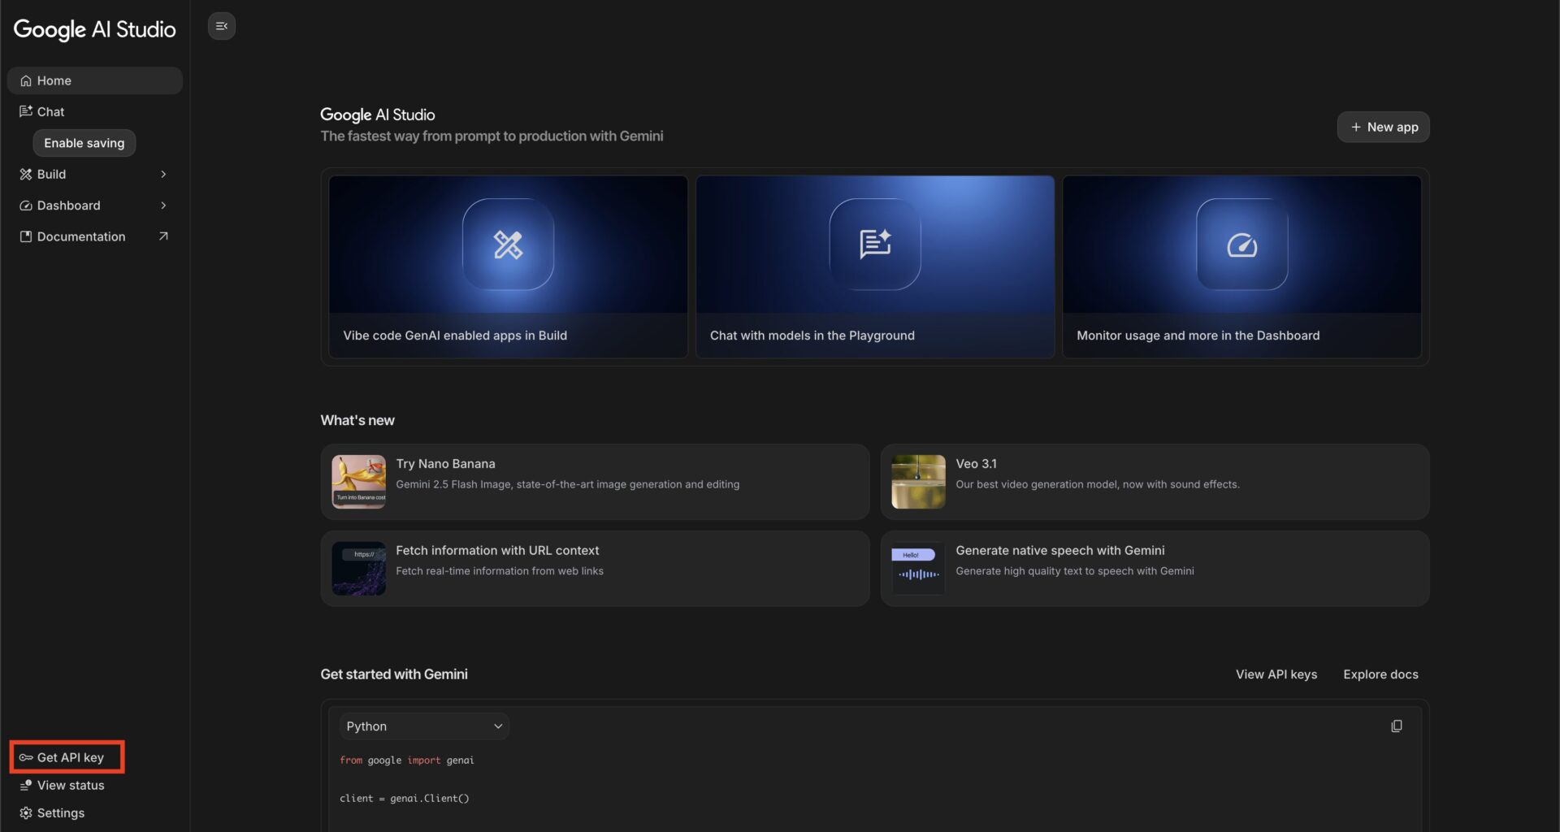Image resolution: width=1560 pixels, height=832 pixels.
Task: Click the Get API key icon
Action: click(25, 756)
